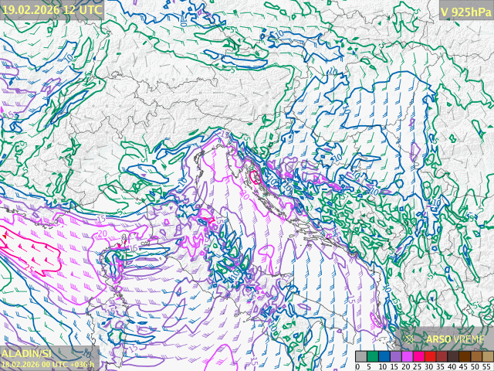
Task: Select the dark brown 40 legend swatch
Action: pos(453,357)
